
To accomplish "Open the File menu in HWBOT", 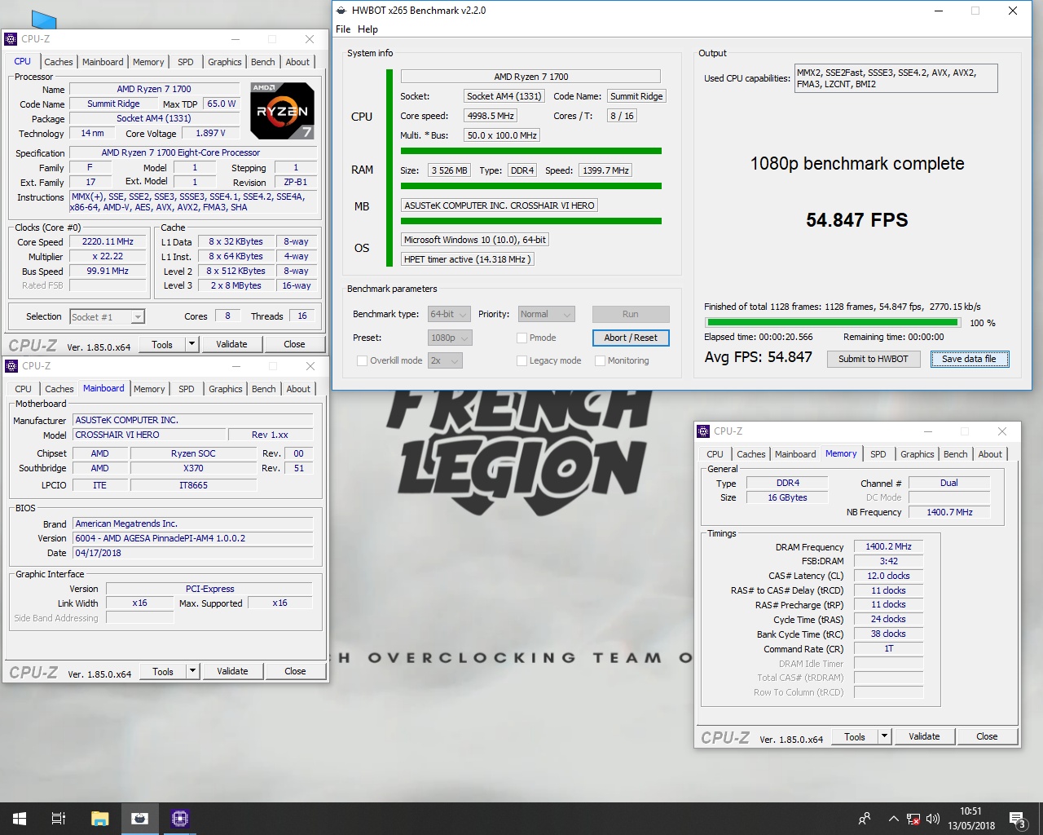I will pyautogui.click(x=343, y=29).
